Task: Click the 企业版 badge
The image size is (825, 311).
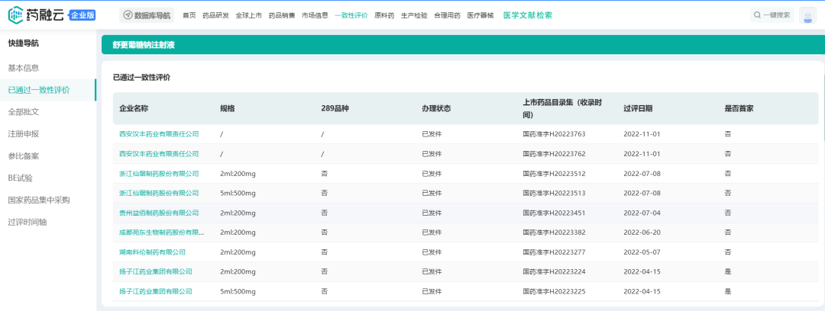Action: point(82,15)
